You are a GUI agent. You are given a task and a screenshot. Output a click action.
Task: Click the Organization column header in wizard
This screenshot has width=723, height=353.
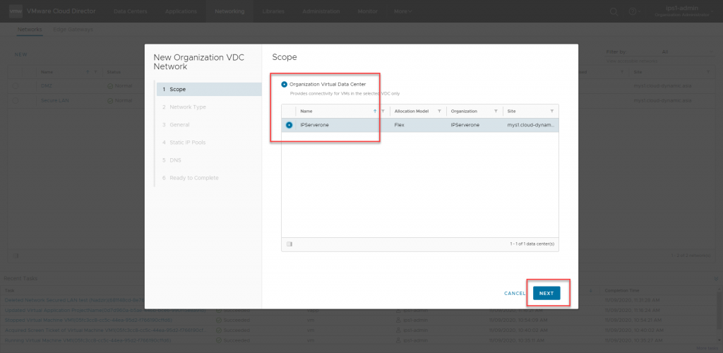[x=464, y=111]
